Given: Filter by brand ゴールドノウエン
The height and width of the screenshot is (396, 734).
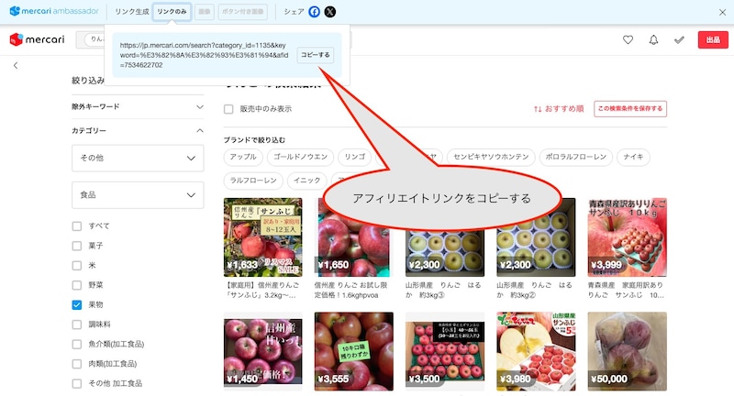Looking at the screenshot, I should (300, 157).
